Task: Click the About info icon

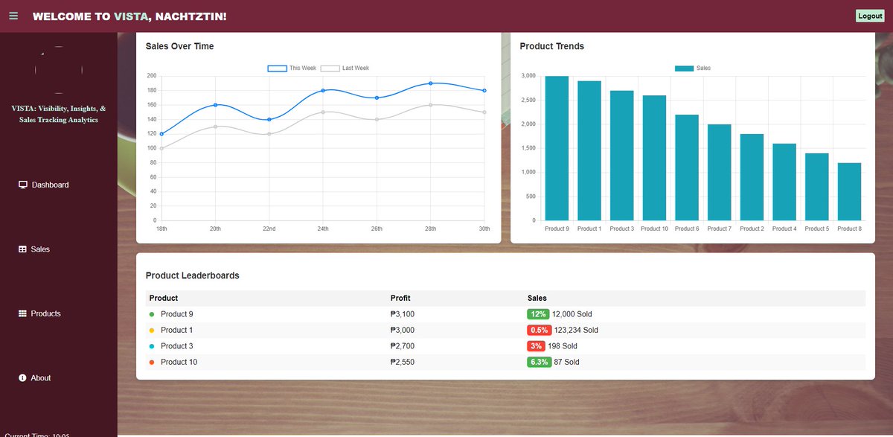Action: (22, 378)
